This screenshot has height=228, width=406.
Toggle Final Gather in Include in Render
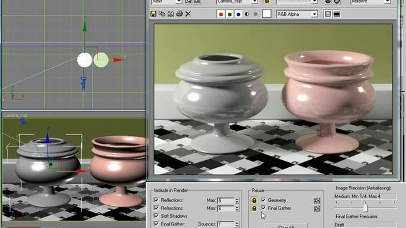click(156, 224)
